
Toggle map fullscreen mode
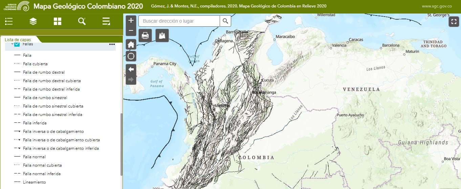pos(454,22)
